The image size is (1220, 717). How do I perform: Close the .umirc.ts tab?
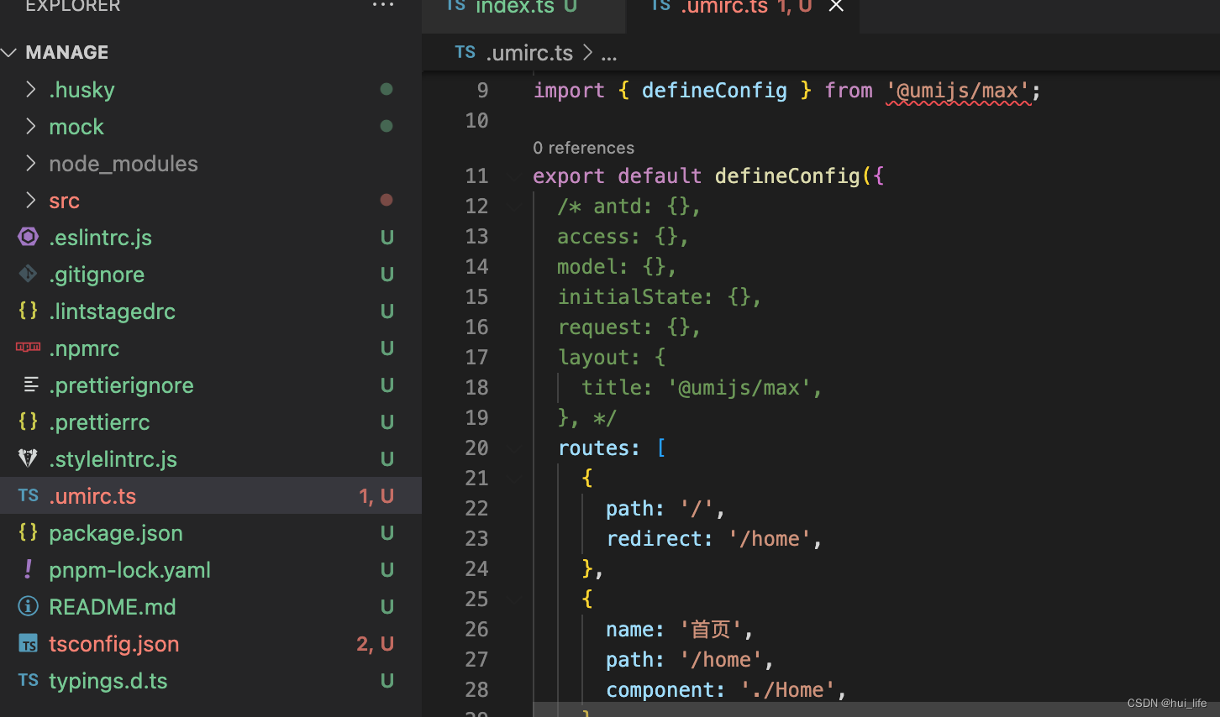(x=836, y=6)
